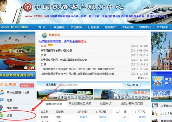Image resolution: width=172 pixels, height=122 pixels.
Task: Select carousel slide indicator 3
Action: 33,68
